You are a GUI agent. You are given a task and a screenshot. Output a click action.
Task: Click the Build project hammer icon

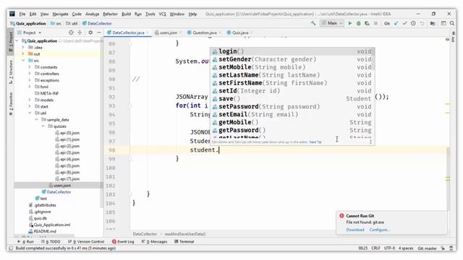[x=313, y=23]
